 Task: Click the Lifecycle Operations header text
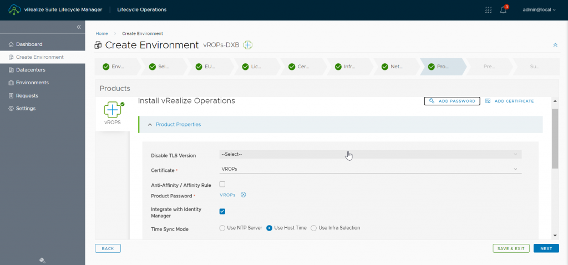click(142, 10)
